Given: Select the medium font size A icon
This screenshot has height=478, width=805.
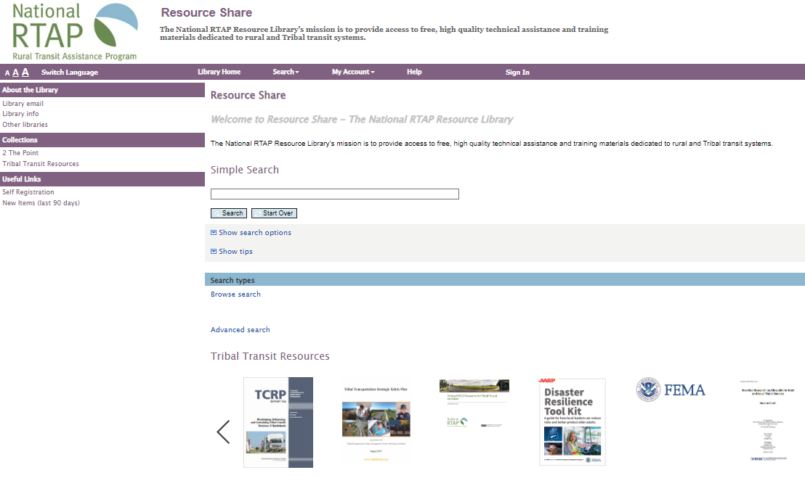Looking at the screenshot, I should coord(15,72).
